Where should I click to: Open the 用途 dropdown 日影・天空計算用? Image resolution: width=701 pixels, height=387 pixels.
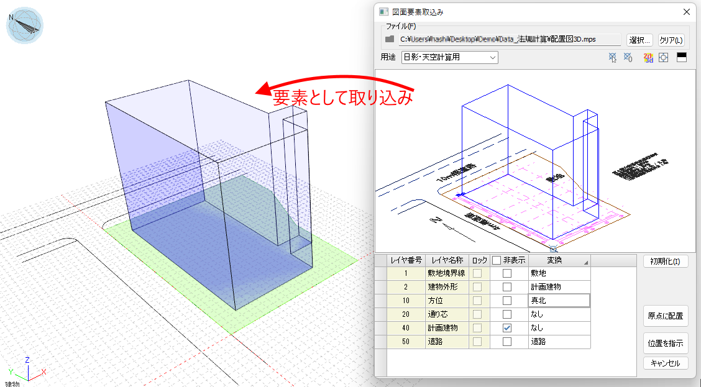[x=450, y=58]
